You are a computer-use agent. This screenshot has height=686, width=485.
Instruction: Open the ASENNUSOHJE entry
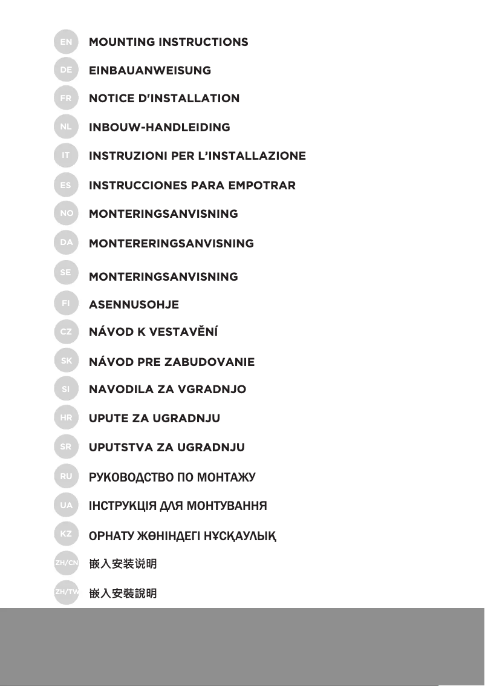coord(134,305)
